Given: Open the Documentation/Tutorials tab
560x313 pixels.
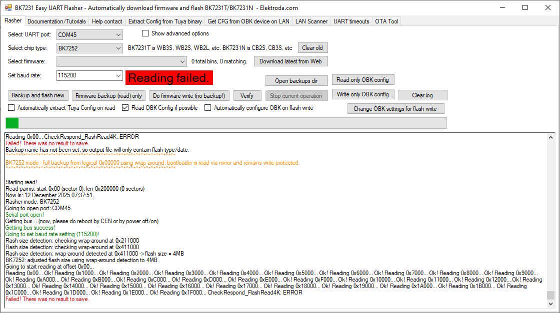Looking at the screenshot, I should (56, 21).
